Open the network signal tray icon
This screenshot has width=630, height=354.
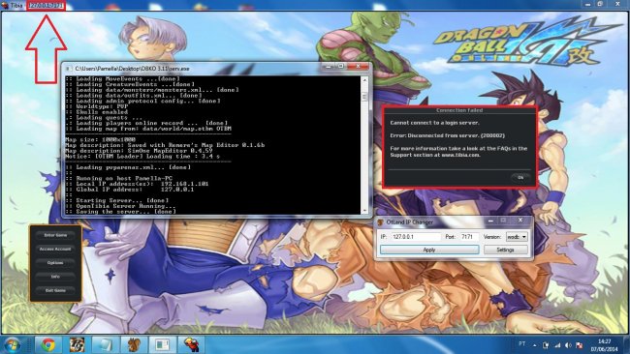coord(557,344)
